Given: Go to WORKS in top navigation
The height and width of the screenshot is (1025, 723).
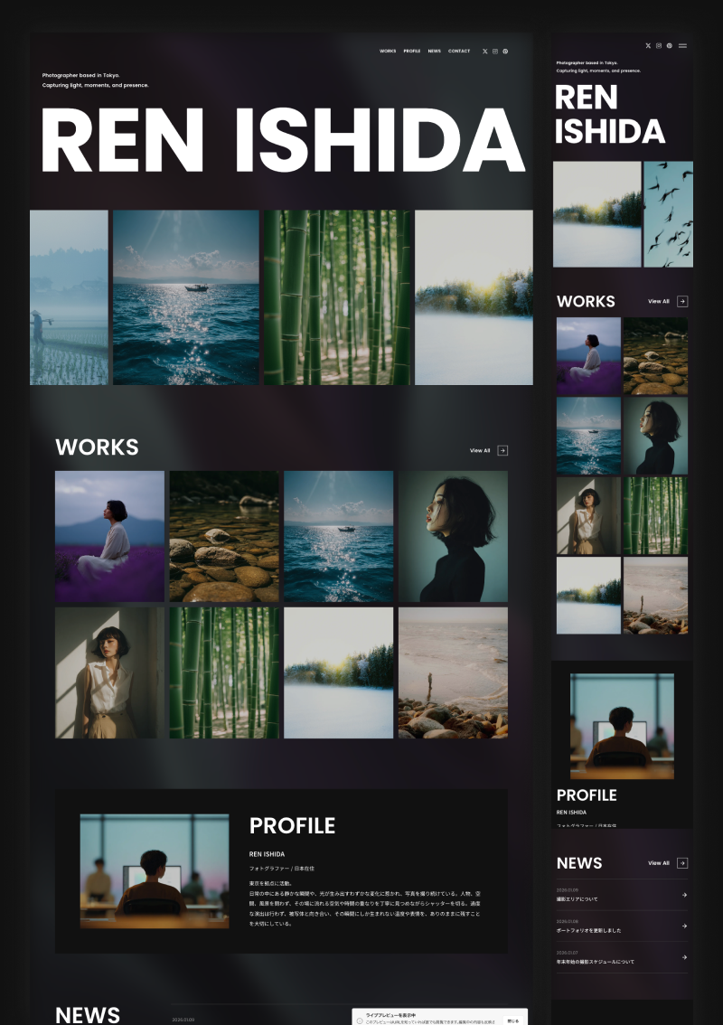Looking at the screenshot, I should pos(388,51).
